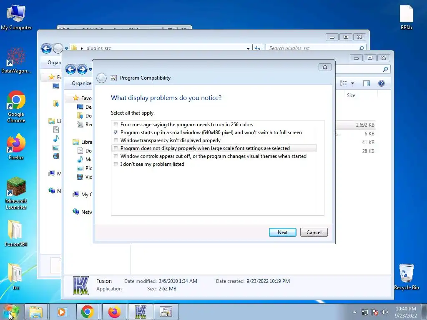Click the Next button

point(282,232)
